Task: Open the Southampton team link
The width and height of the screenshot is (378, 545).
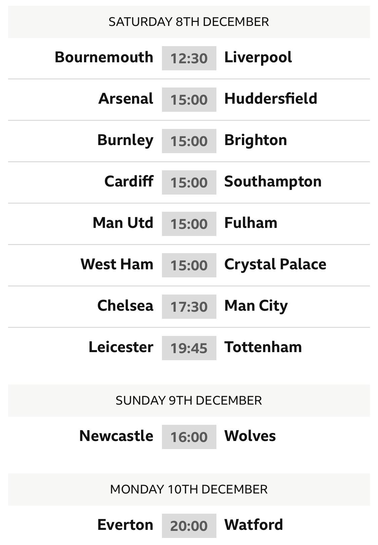Action: point(273,181)
